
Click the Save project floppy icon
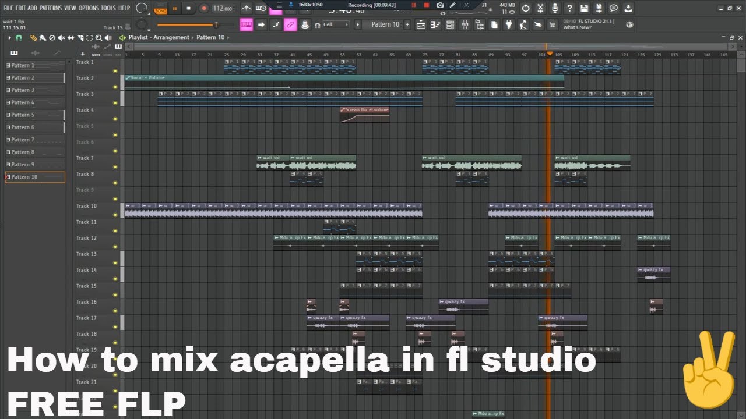point(584,8)
